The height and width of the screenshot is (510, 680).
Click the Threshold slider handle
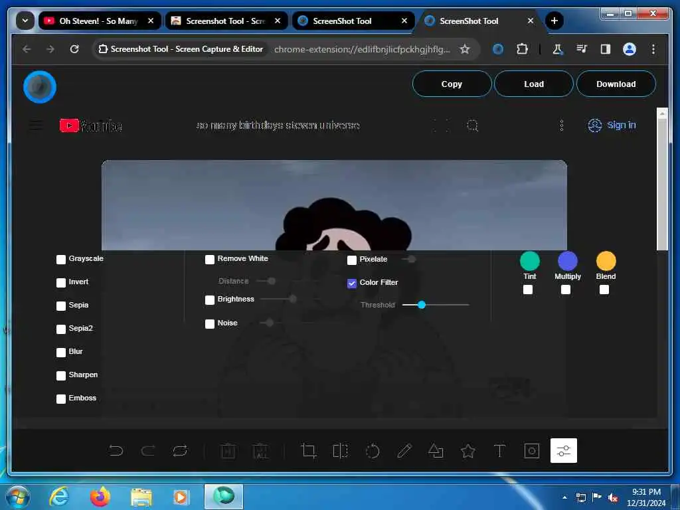[422, 305]
